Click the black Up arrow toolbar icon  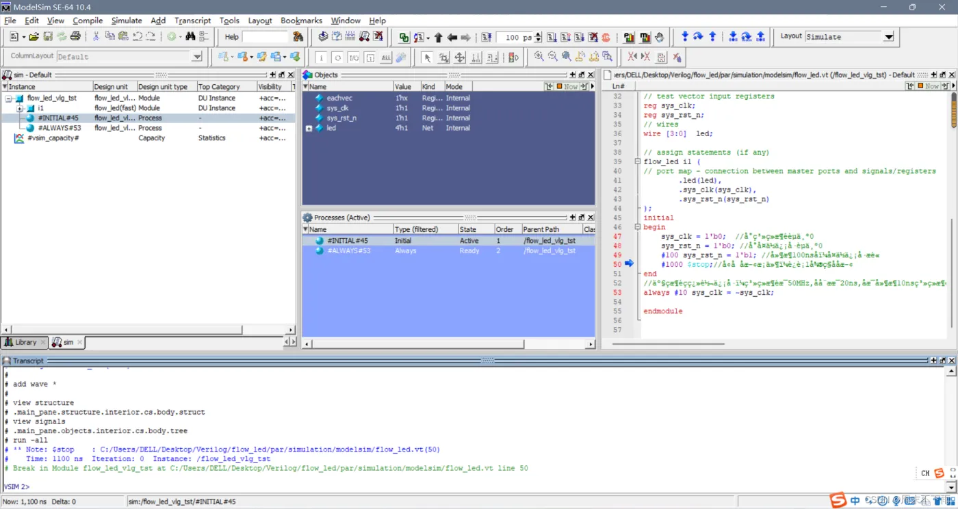[x=439, y=37]
